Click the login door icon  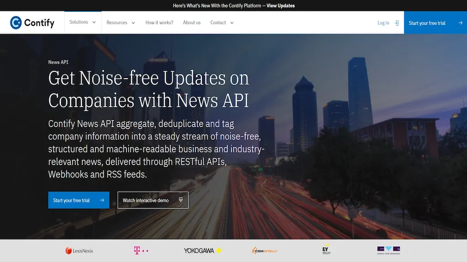point(396,23)
